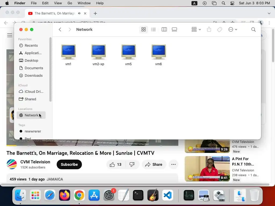Close the YouTube browser tab

point(85,13)
